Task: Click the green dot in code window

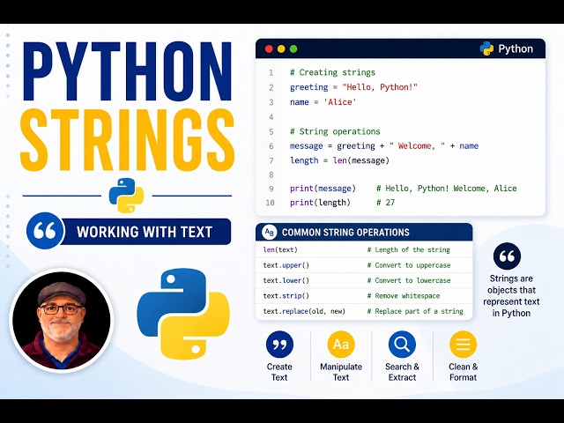Action: pos(293,49)
